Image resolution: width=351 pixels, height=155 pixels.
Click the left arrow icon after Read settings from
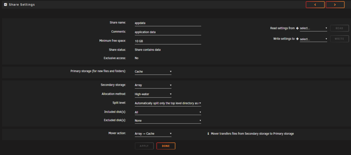pyautogui.click(x=297, y=28)
